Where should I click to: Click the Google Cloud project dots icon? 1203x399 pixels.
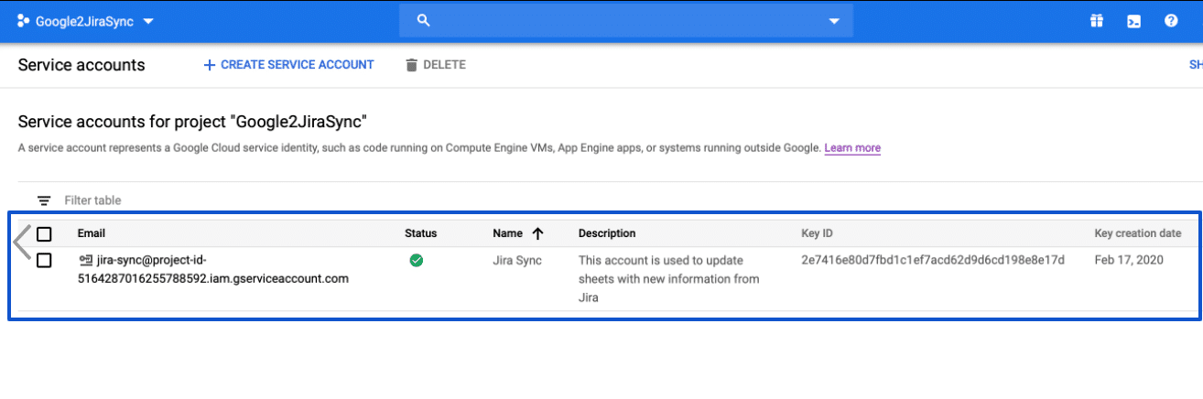[24, 21]
